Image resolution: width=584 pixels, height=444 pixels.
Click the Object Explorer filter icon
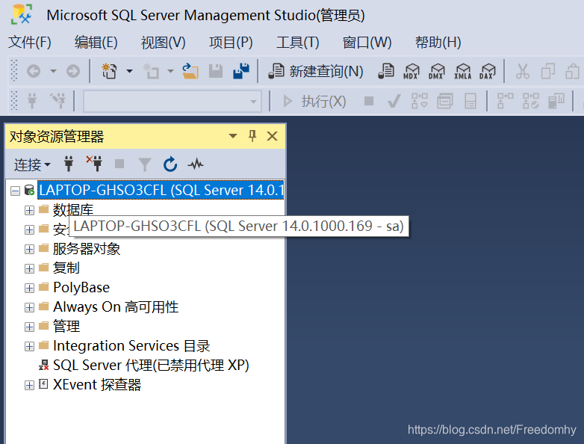tap(145, 164)
